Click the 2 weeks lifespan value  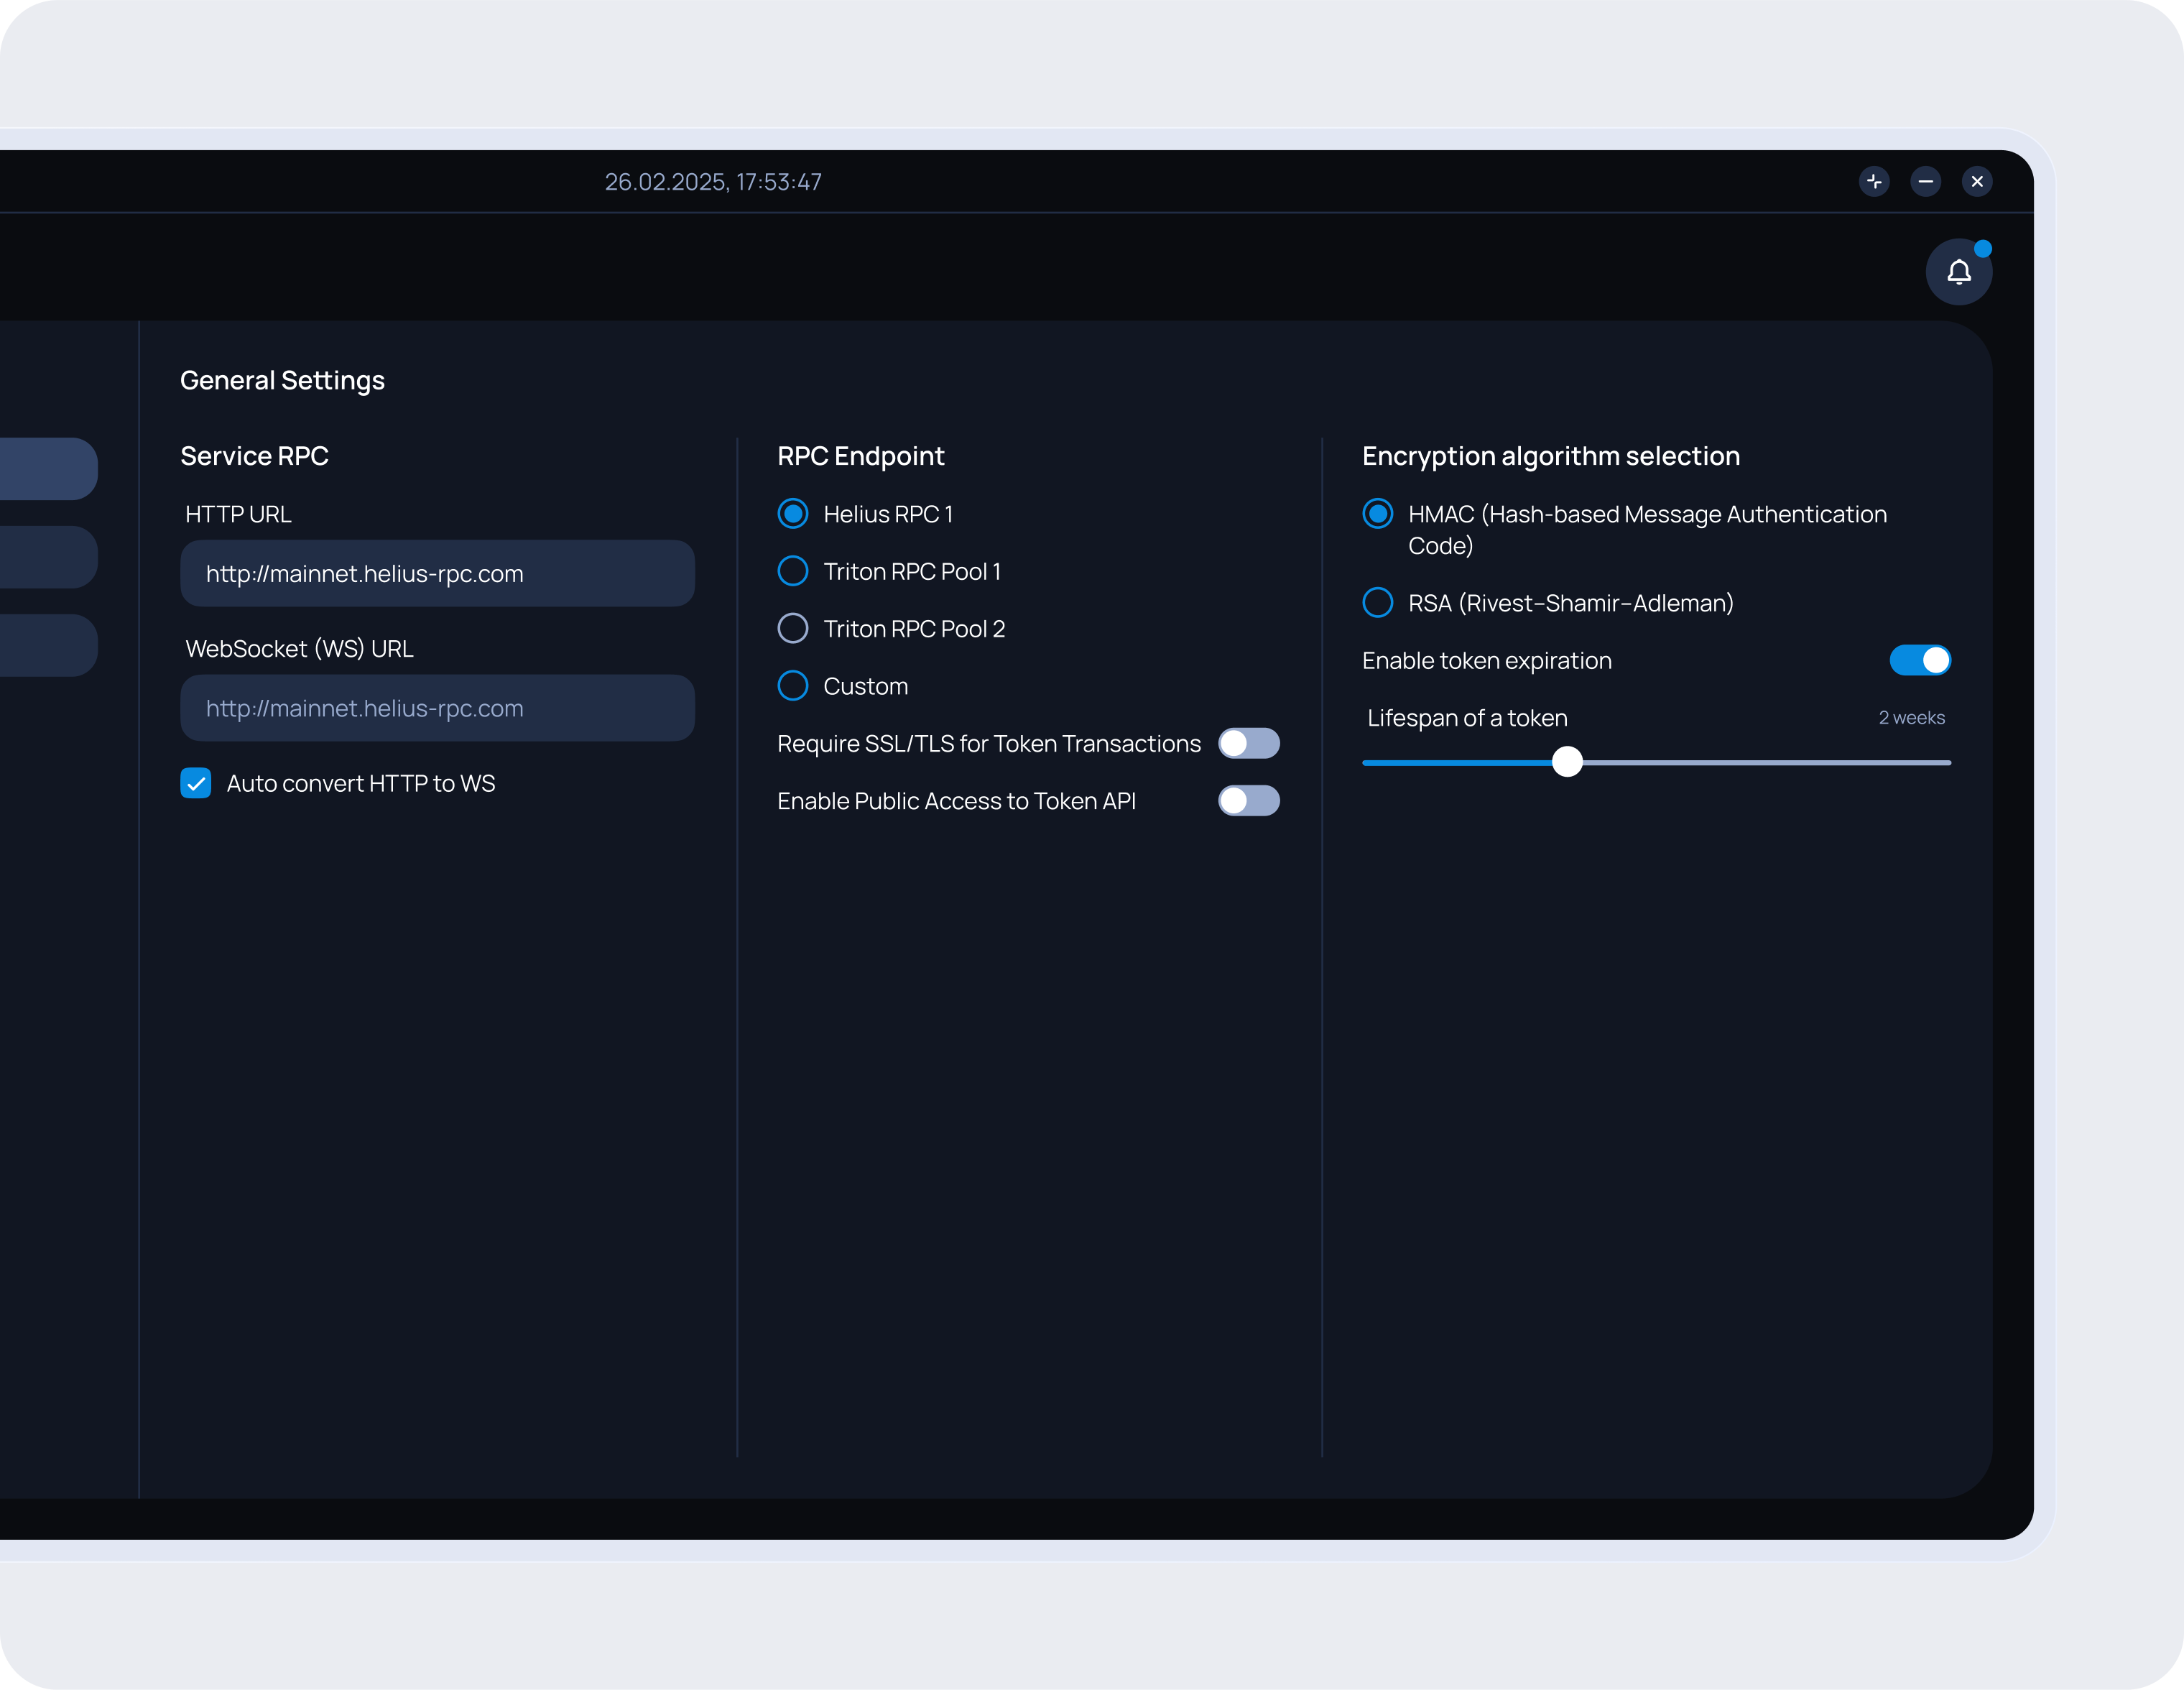pos(1911,718)
